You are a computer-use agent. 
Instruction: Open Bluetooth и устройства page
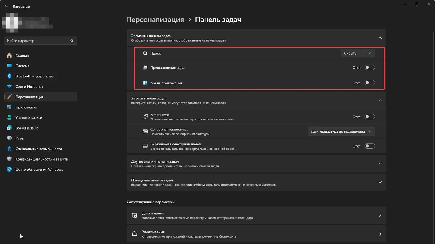coord(40,76)
